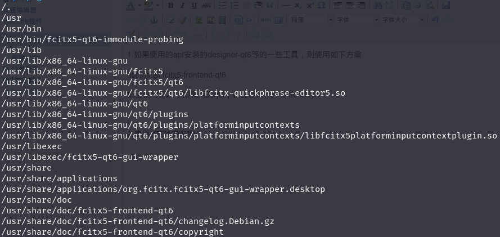Apply underline formatting
The height and width of the screenshot is (237, 500).
[x=194, y=6]
